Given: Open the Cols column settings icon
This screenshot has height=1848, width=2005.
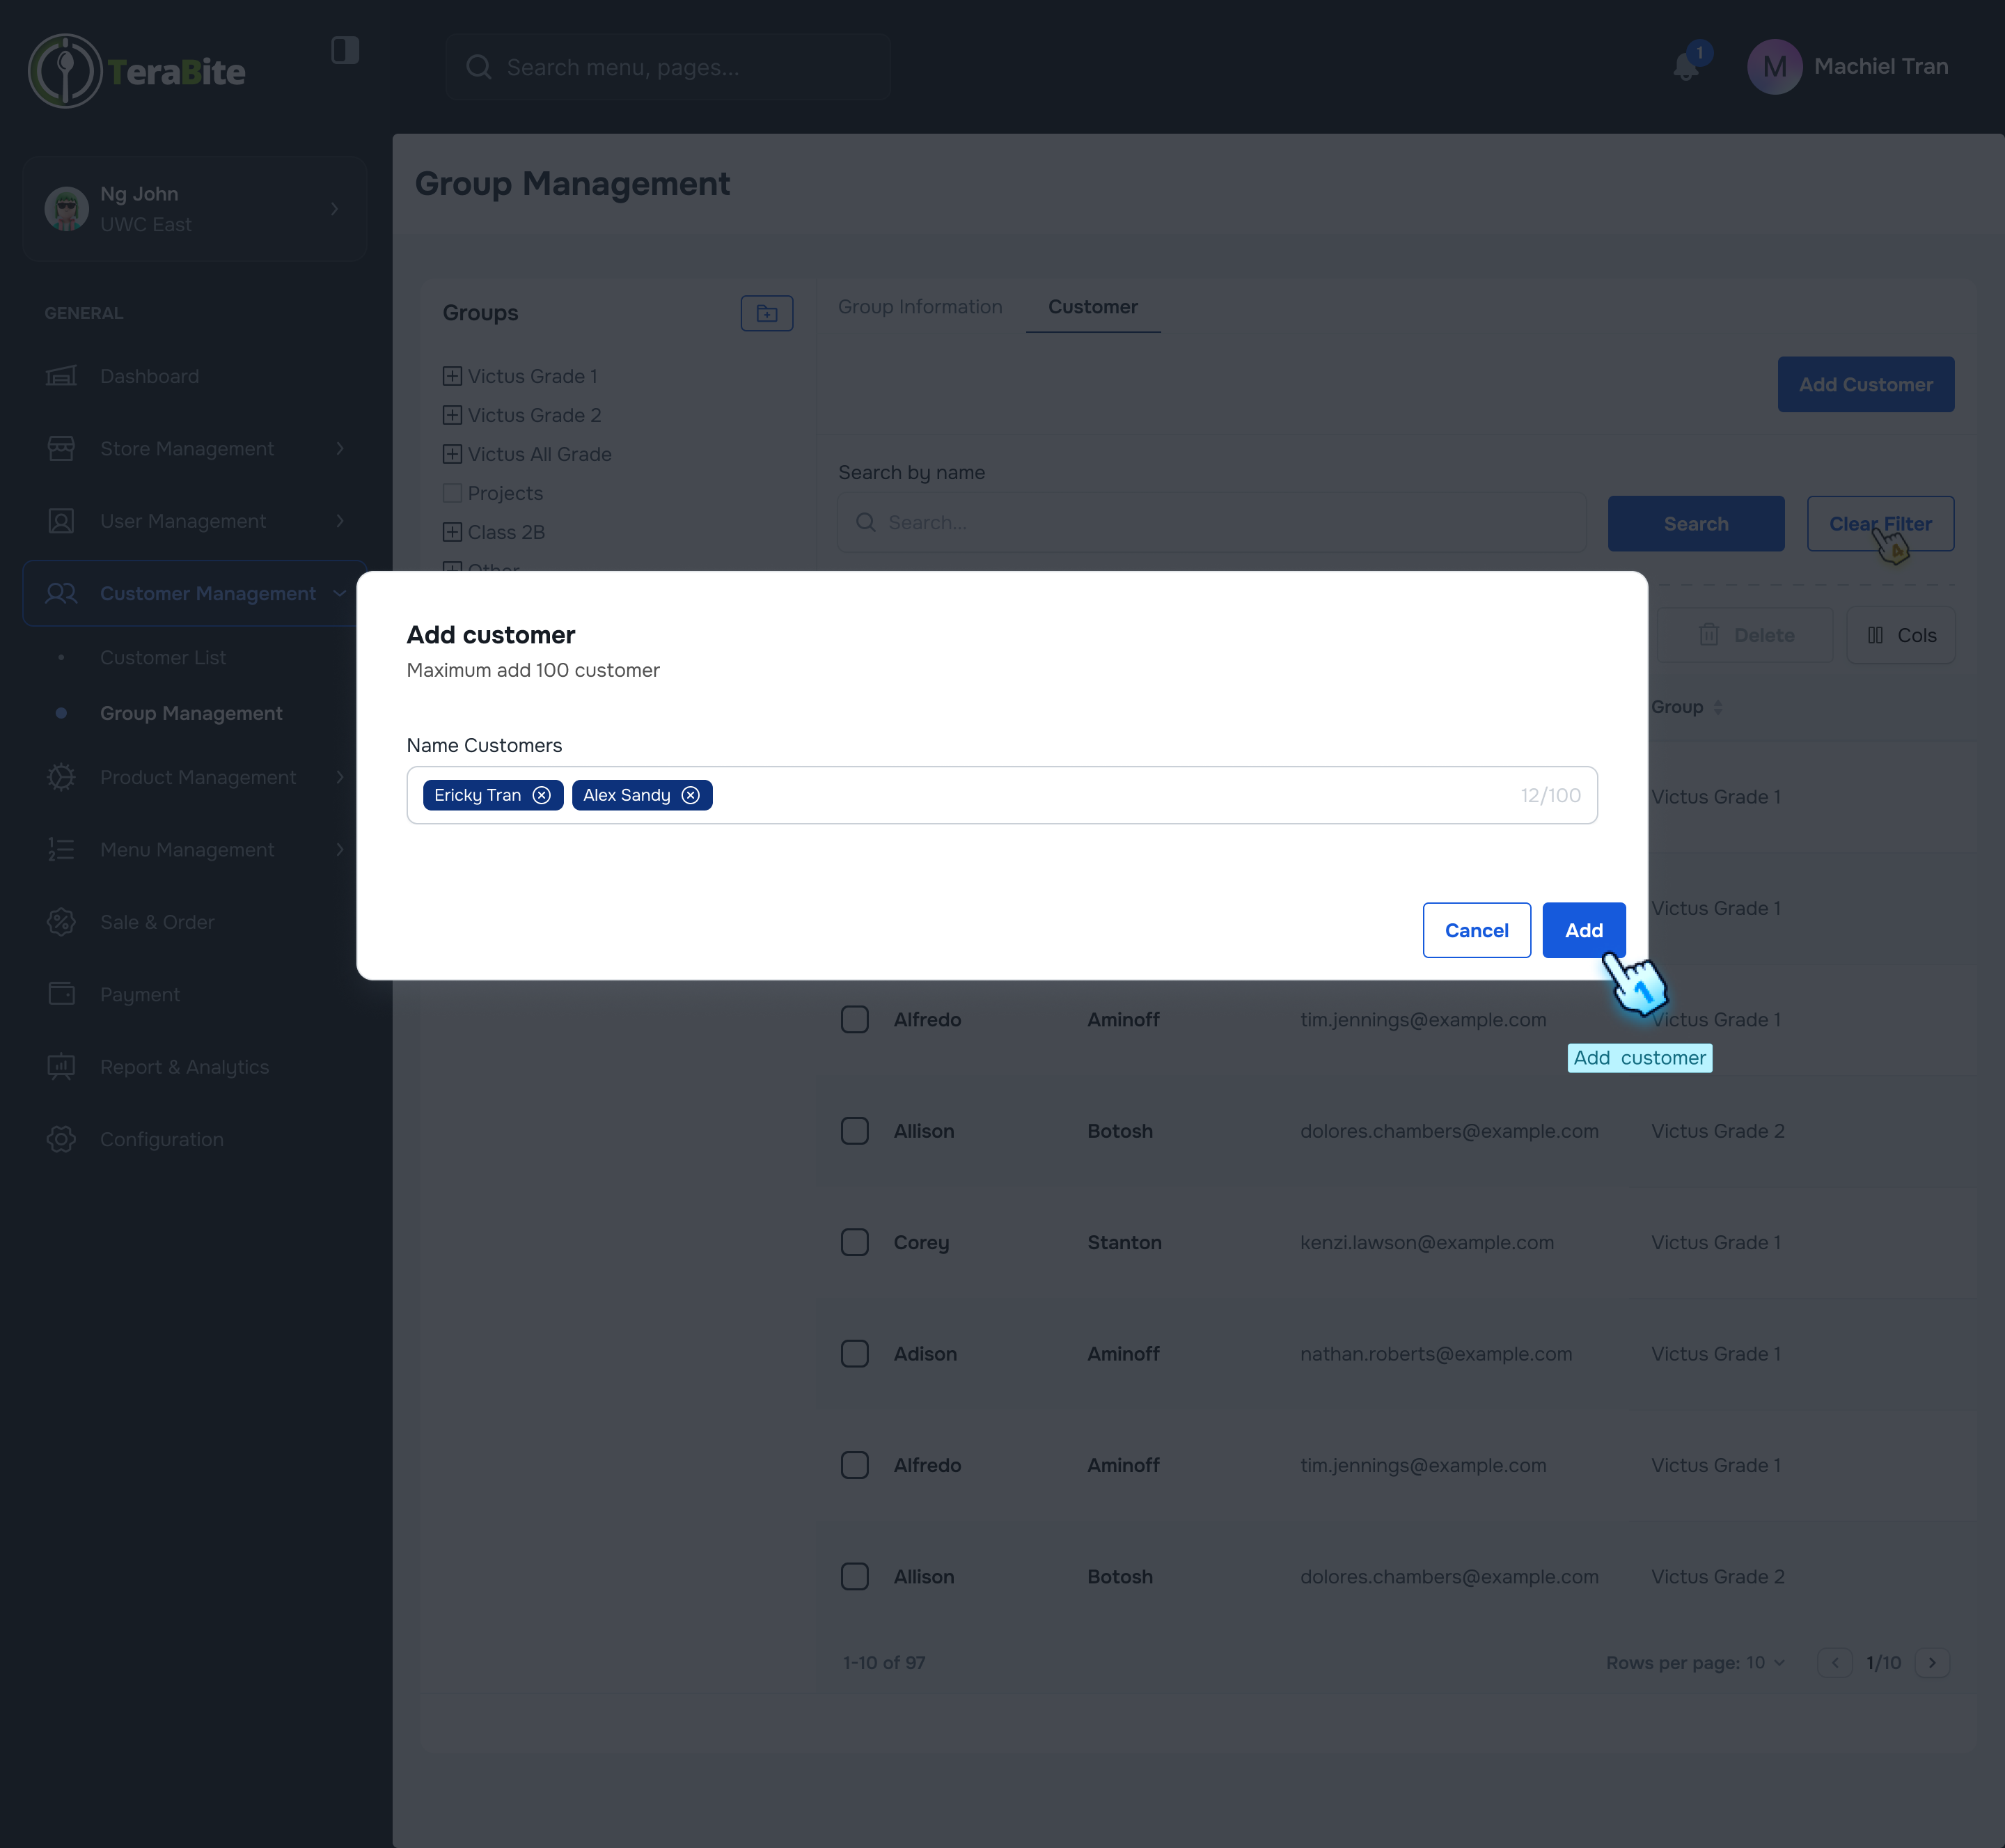Looking at the screenshot, I should coord(1876,635).
